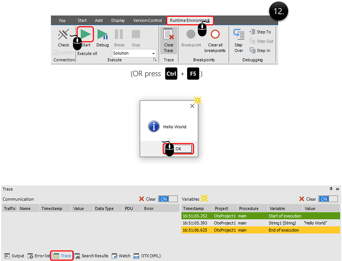Switch to the Trace panel tab
This screenshot has width=342, height=261.
62,256
